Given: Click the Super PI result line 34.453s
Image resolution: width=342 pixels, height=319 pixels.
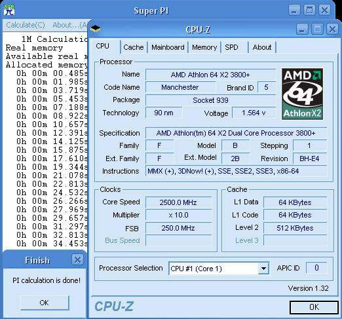Looking at the screenshot, I should pyautogui.click(x=52, y=244).
